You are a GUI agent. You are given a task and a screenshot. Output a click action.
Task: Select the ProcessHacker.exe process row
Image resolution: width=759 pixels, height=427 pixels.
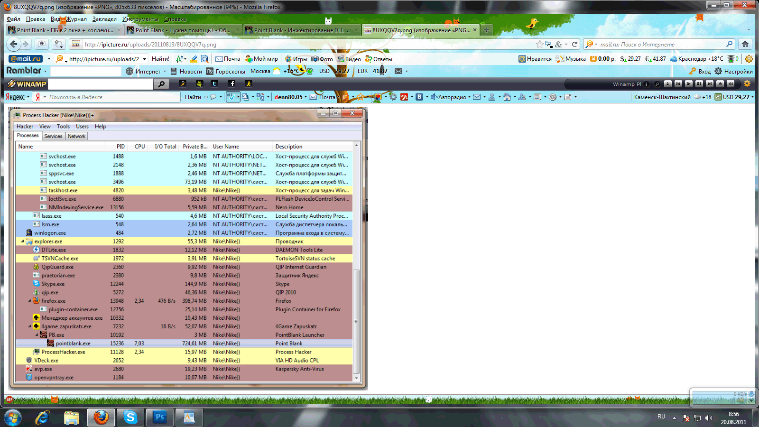(184, 352)
